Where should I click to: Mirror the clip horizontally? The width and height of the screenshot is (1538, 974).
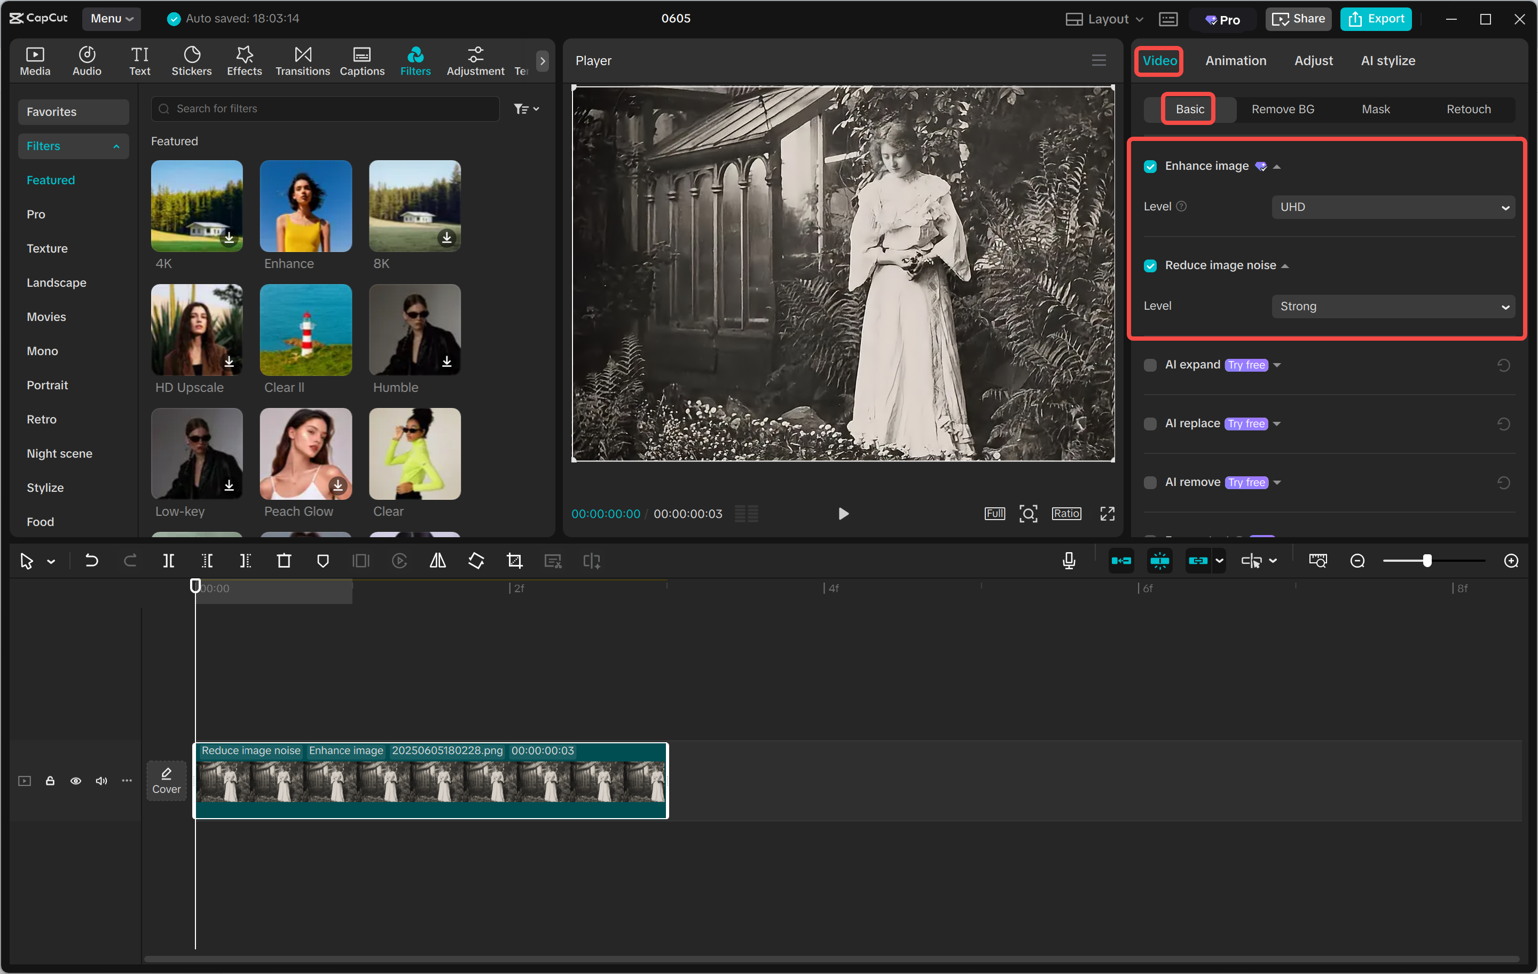coord(437,561)
